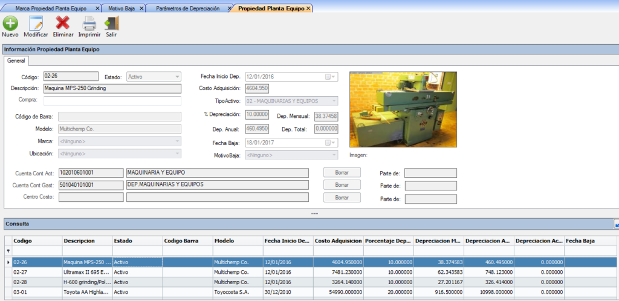Click the Modificar edit icon
This screenshot has width=619, height=301.
coord(36,24)
